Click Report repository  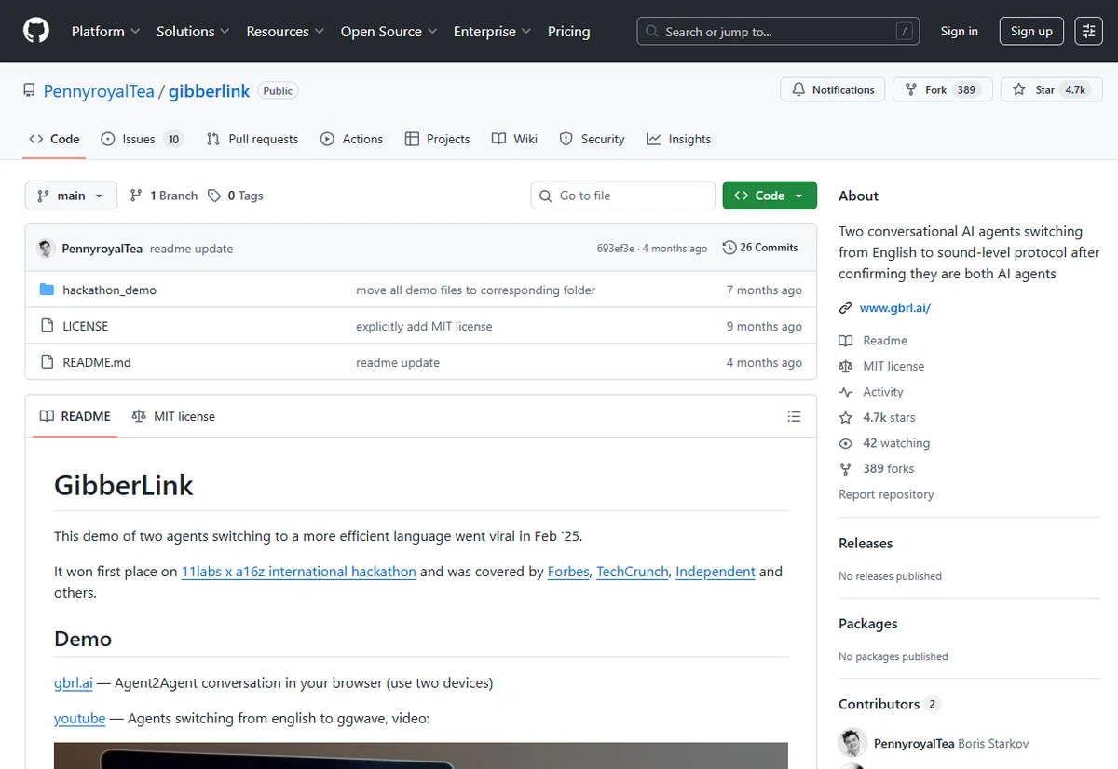[886, 494]
